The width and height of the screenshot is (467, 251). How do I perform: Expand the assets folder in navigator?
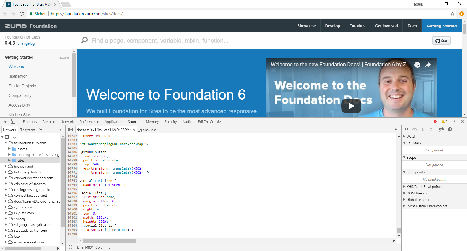(x=9, y=149)
